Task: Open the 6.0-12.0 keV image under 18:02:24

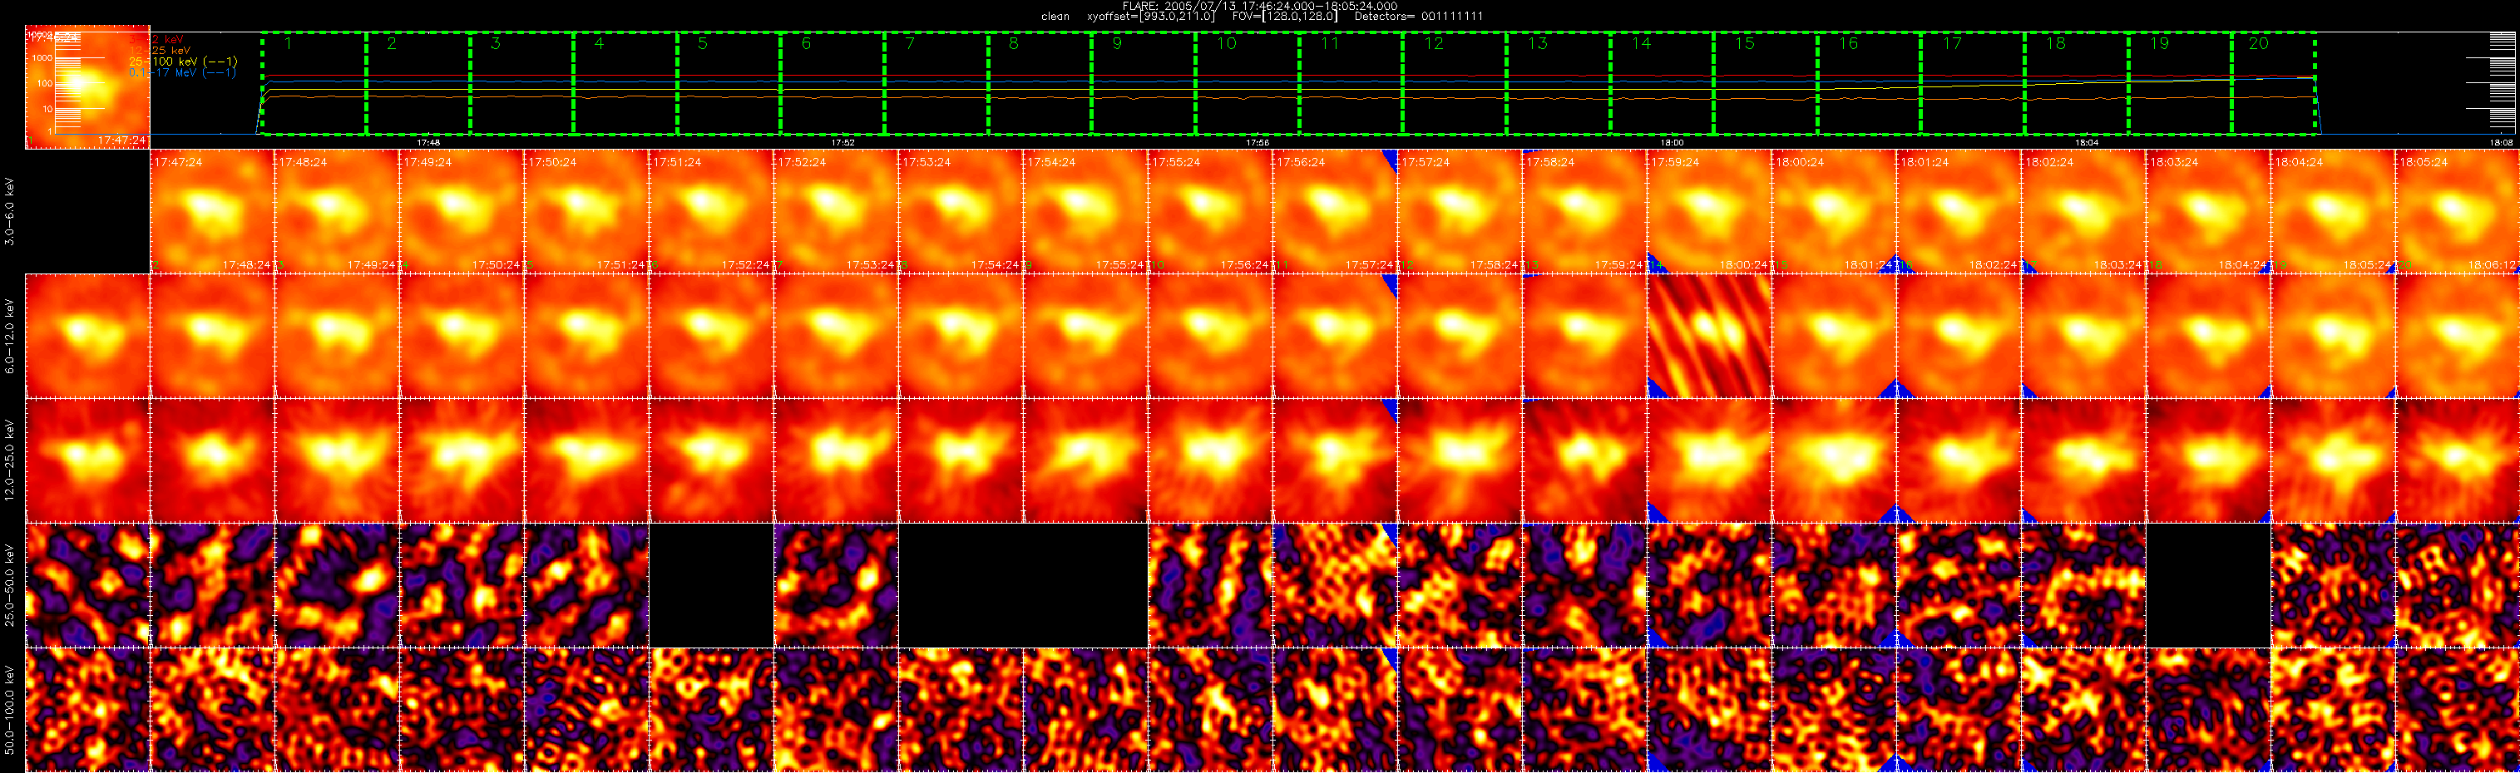Action: pos(2083,336)
